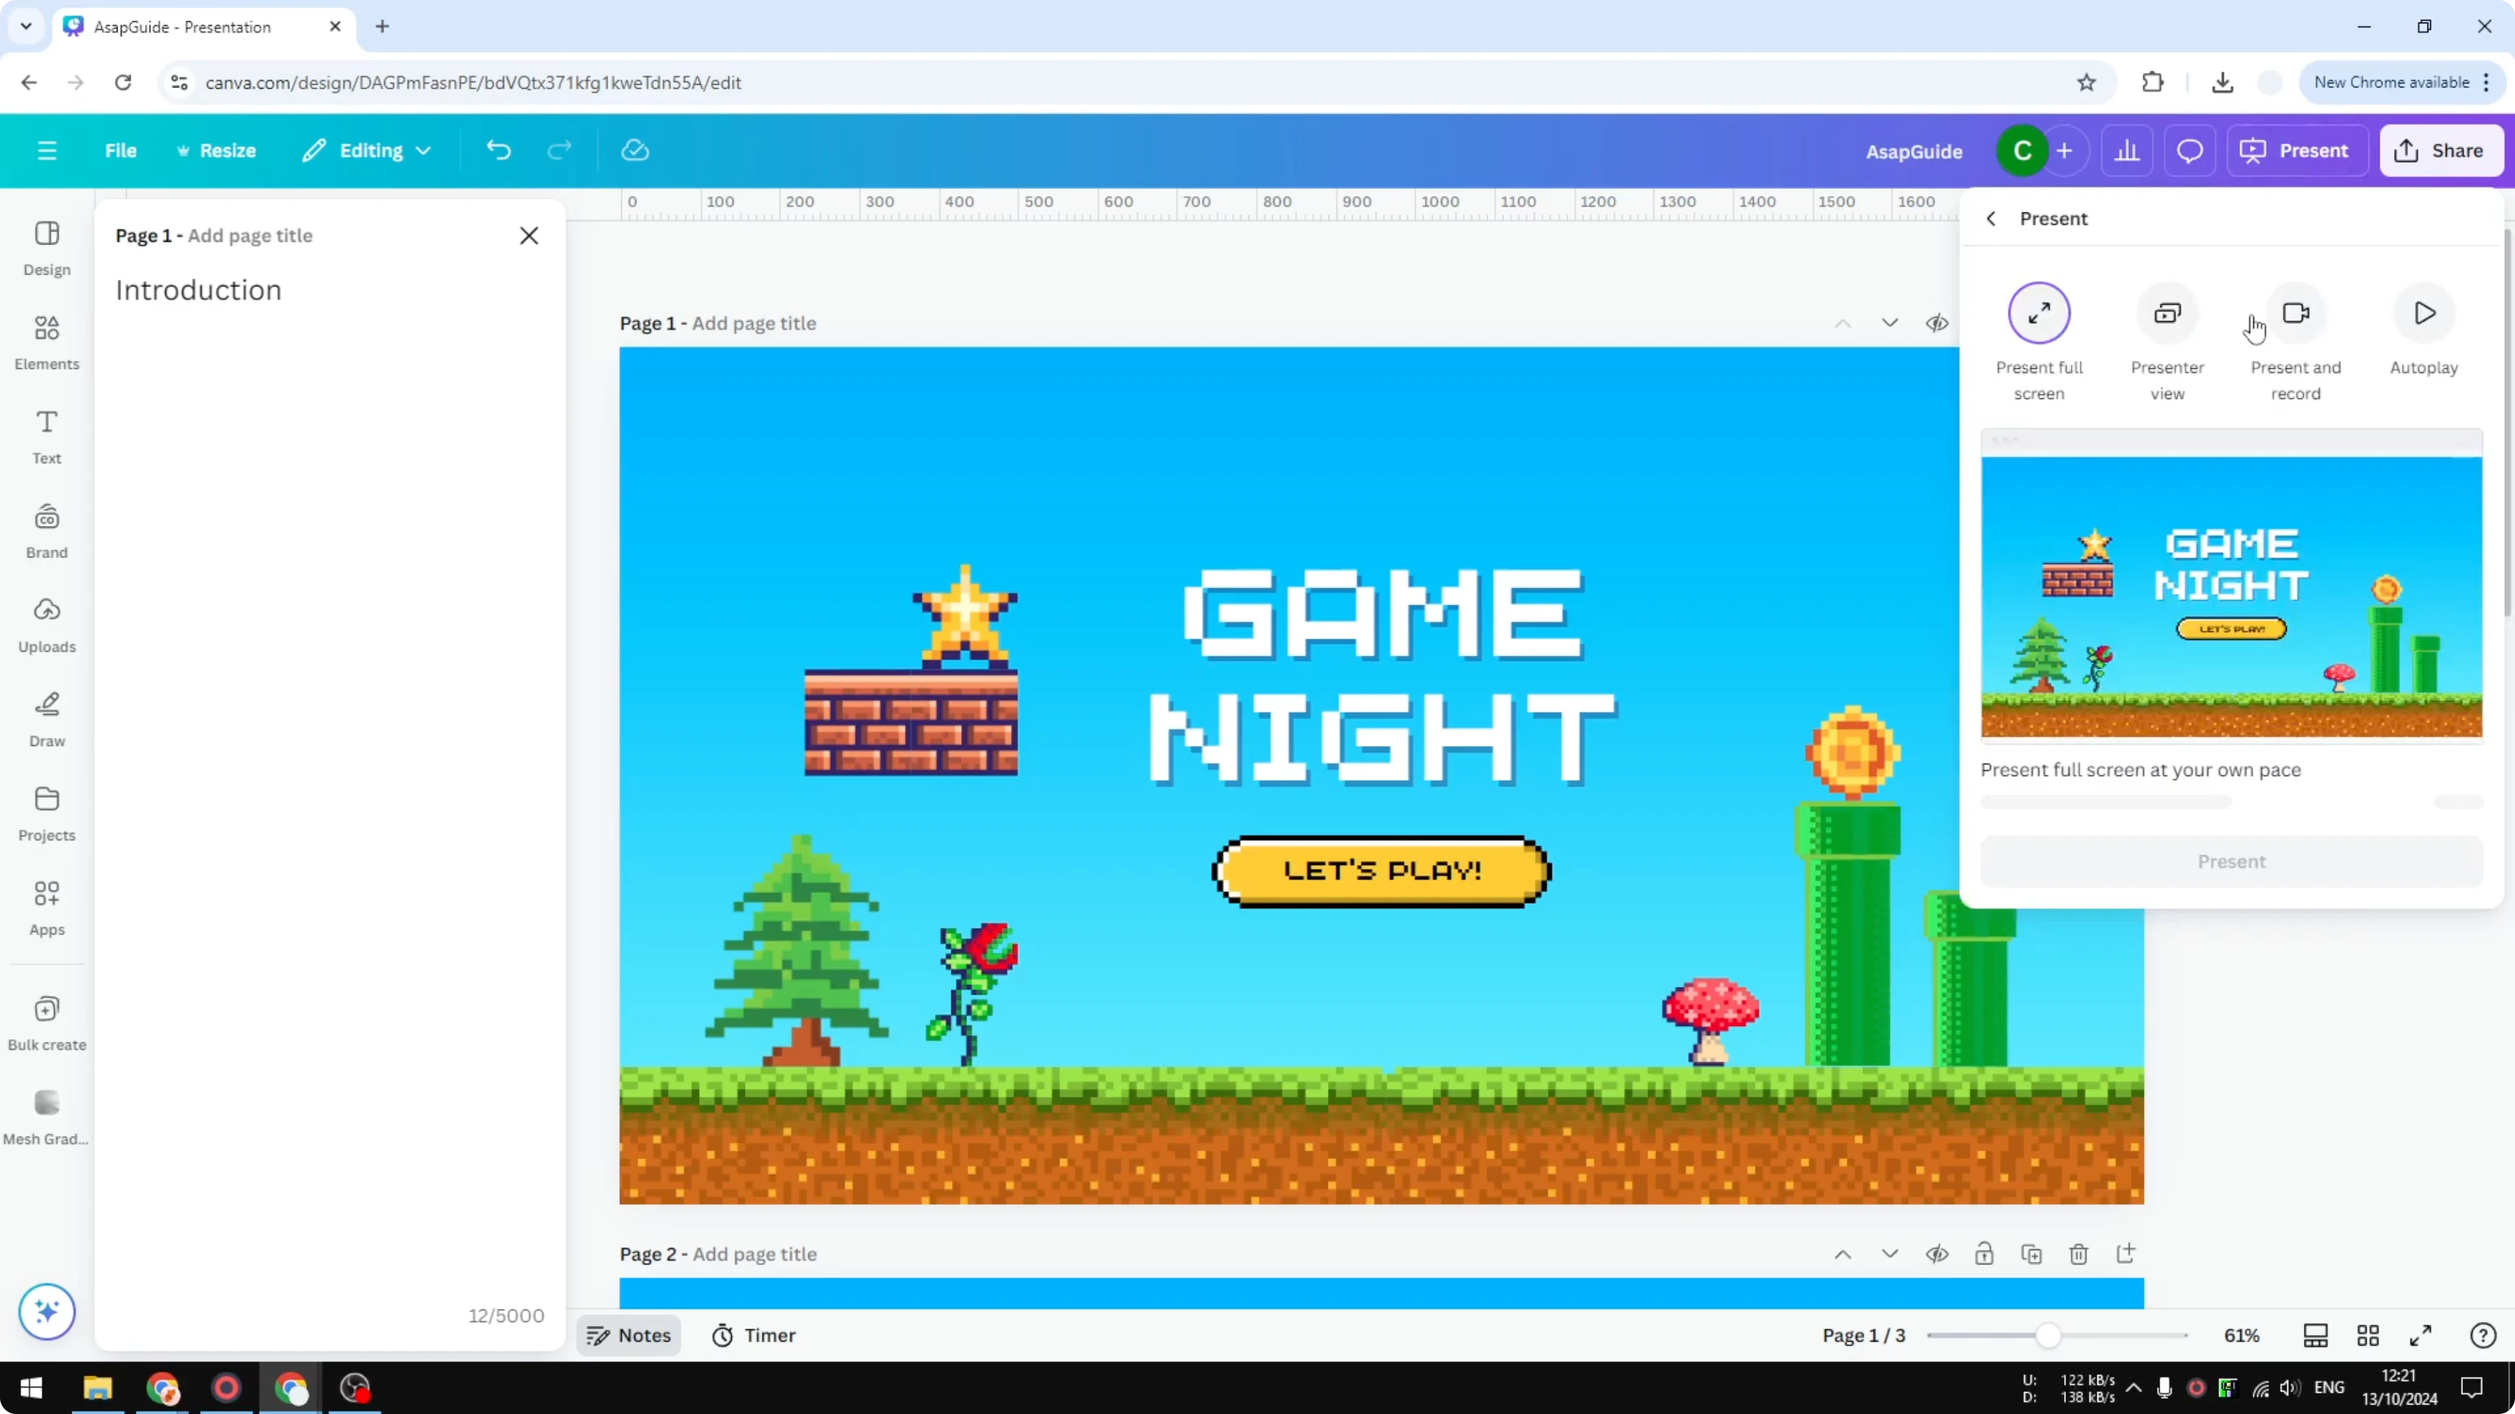This screenshot has width=2515, height=1414.
Task: Move Page 2 down
Action: pyautogui.click(x=1890, y=1254)
